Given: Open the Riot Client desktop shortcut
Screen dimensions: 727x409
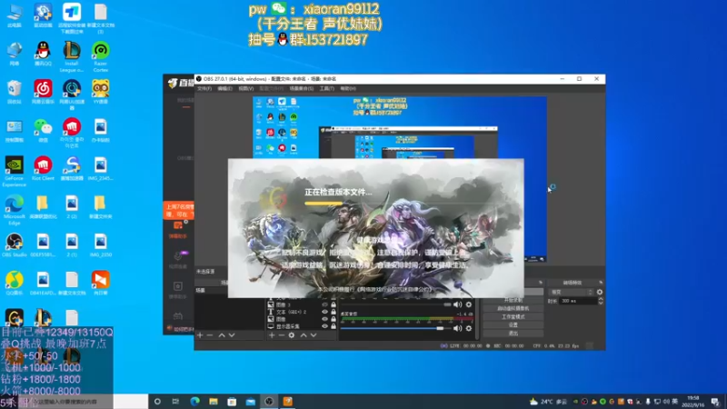Looking at the screenshot, I should pyautogui.click(x=43, y=169).
